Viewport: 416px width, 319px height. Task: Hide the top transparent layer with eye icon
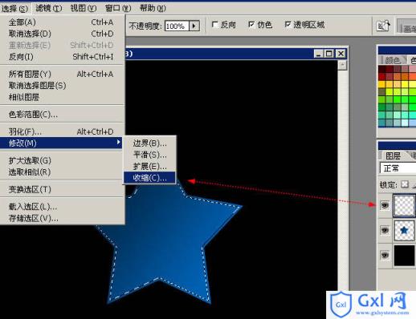tap(385, 205)
